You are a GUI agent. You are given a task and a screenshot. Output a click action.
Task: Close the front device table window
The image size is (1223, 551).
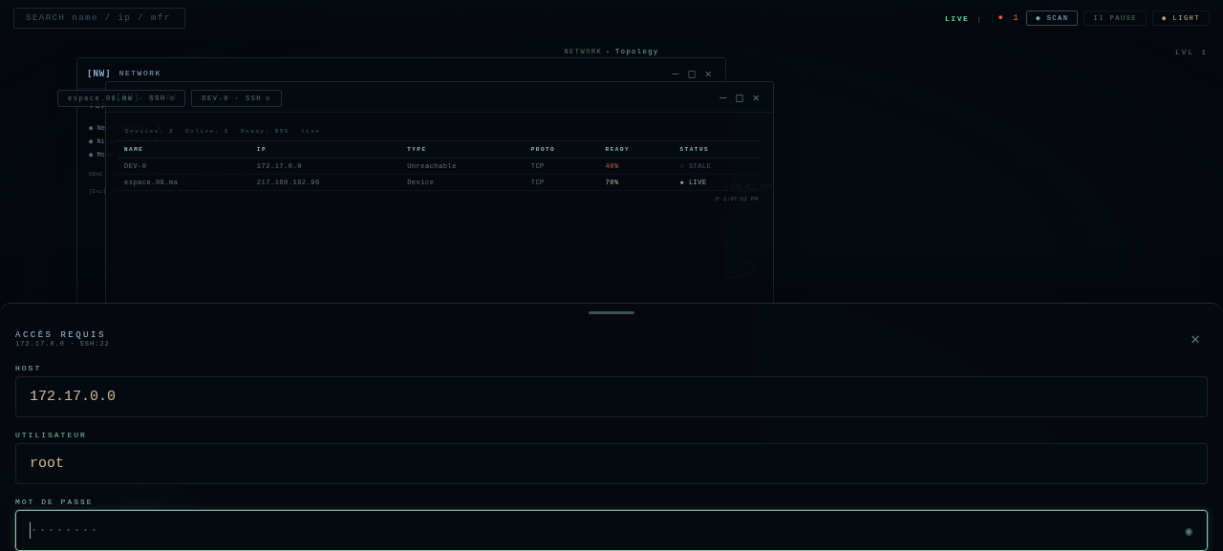(756, 97)
